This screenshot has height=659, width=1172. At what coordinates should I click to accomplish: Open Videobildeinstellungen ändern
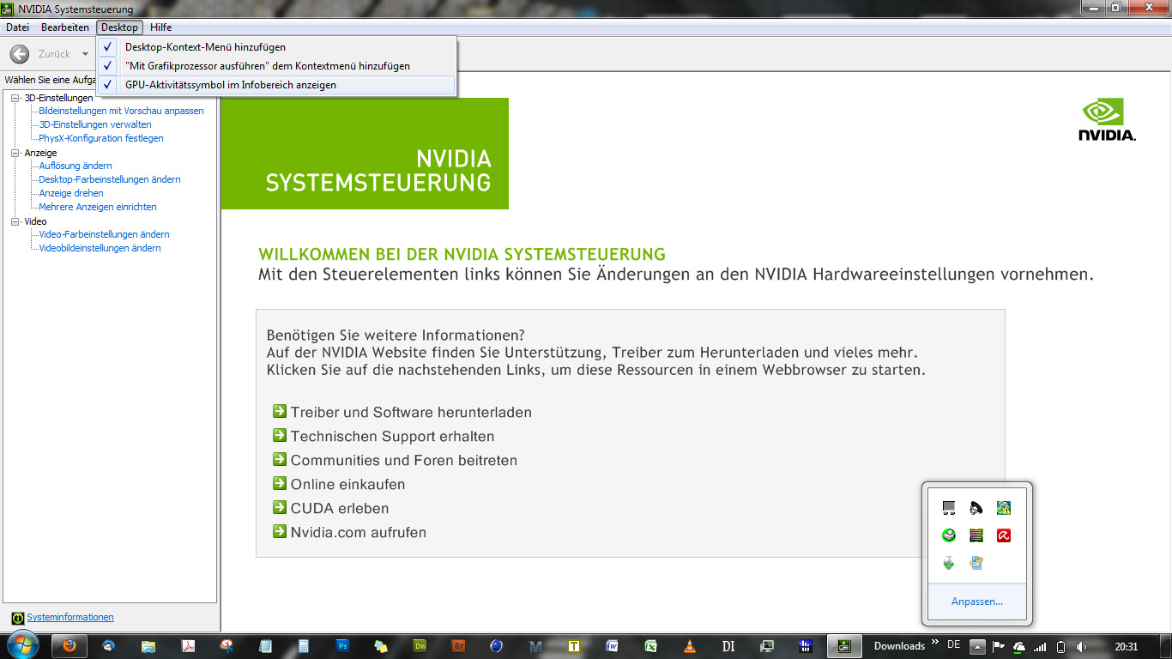click(x=100, y=248)
